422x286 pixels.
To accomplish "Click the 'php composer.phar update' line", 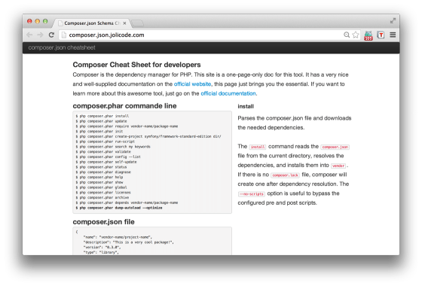I will [101, 121].
